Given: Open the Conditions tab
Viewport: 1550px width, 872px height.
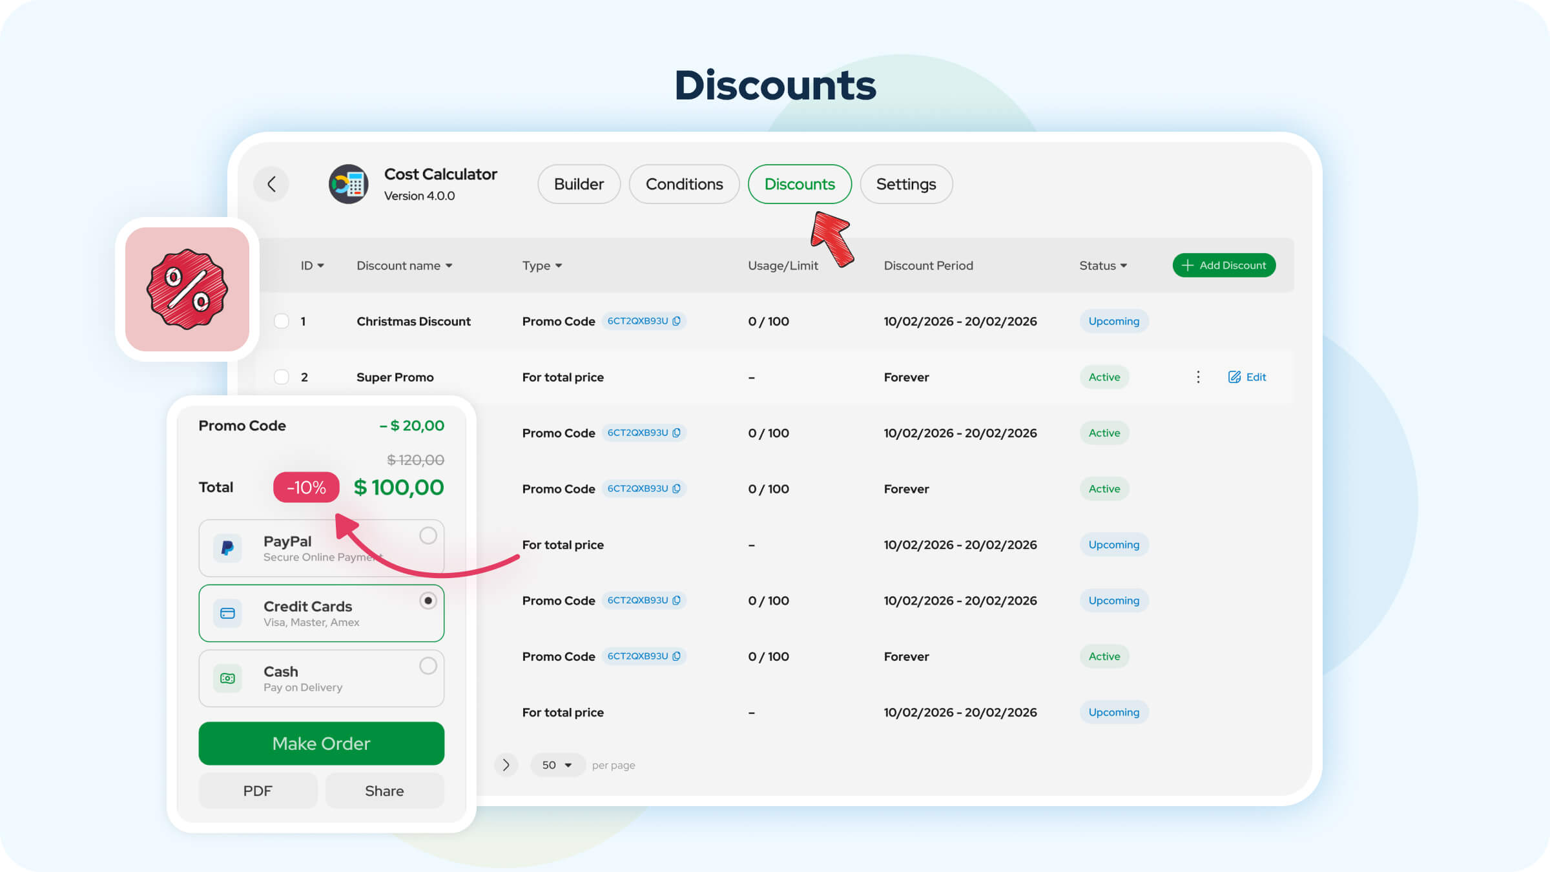Looking at the screenshot, I should (x=684, y=184).
